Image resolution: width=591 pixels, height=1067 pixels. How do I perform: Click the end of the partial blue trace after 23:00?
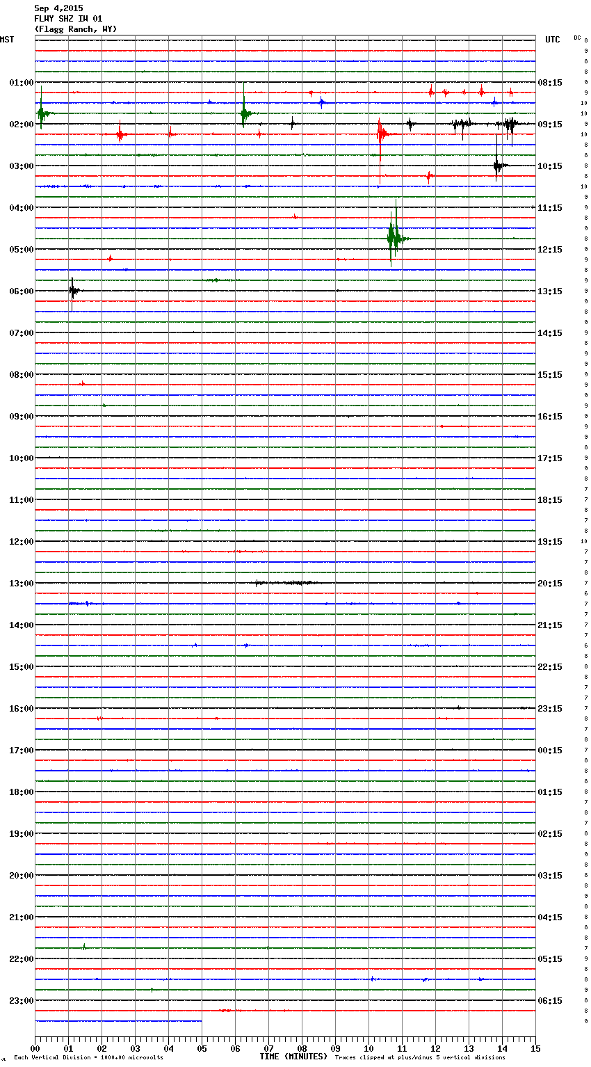(x=201, y=1021)
